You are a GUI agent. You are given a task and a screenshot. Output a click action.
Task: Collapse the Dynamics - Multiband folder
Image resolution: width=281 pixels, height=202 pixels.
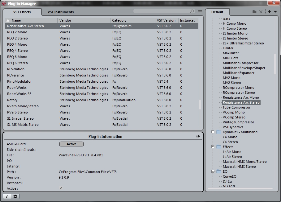213,132
